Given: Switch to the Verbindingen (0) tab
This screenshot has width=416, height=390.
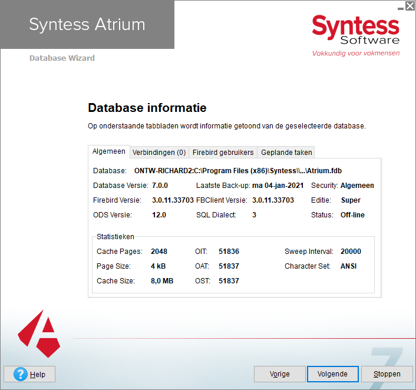Looking at the screenshot, I should (159, 153).
